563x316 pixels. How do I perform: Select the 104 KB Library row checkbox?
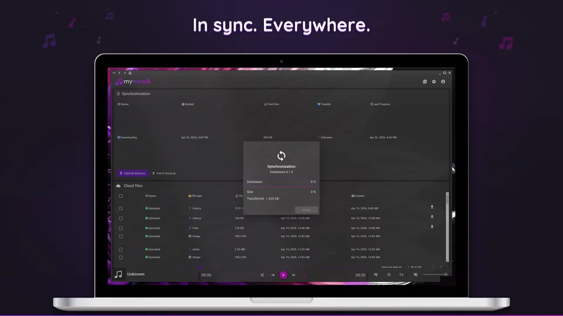(121, 218)
